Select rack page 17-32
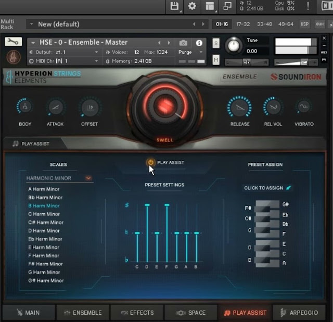Screen dimensions: 333x322 (x=243, y=24)
